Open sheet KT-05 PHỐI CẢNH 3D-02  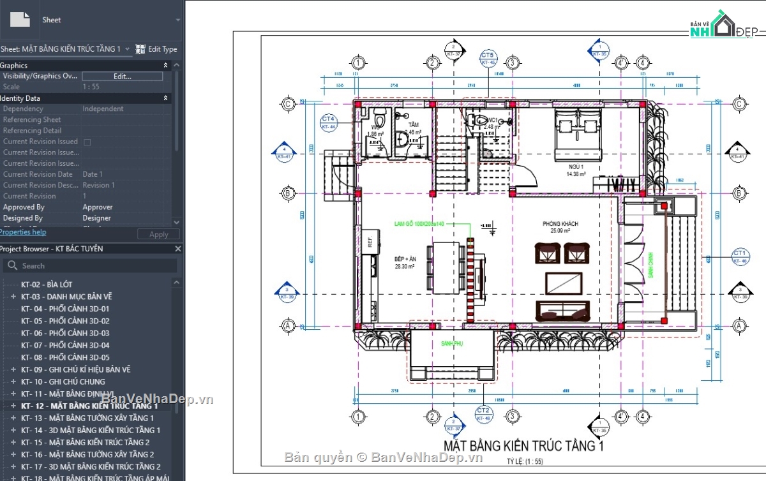click(x=65, y=321)
